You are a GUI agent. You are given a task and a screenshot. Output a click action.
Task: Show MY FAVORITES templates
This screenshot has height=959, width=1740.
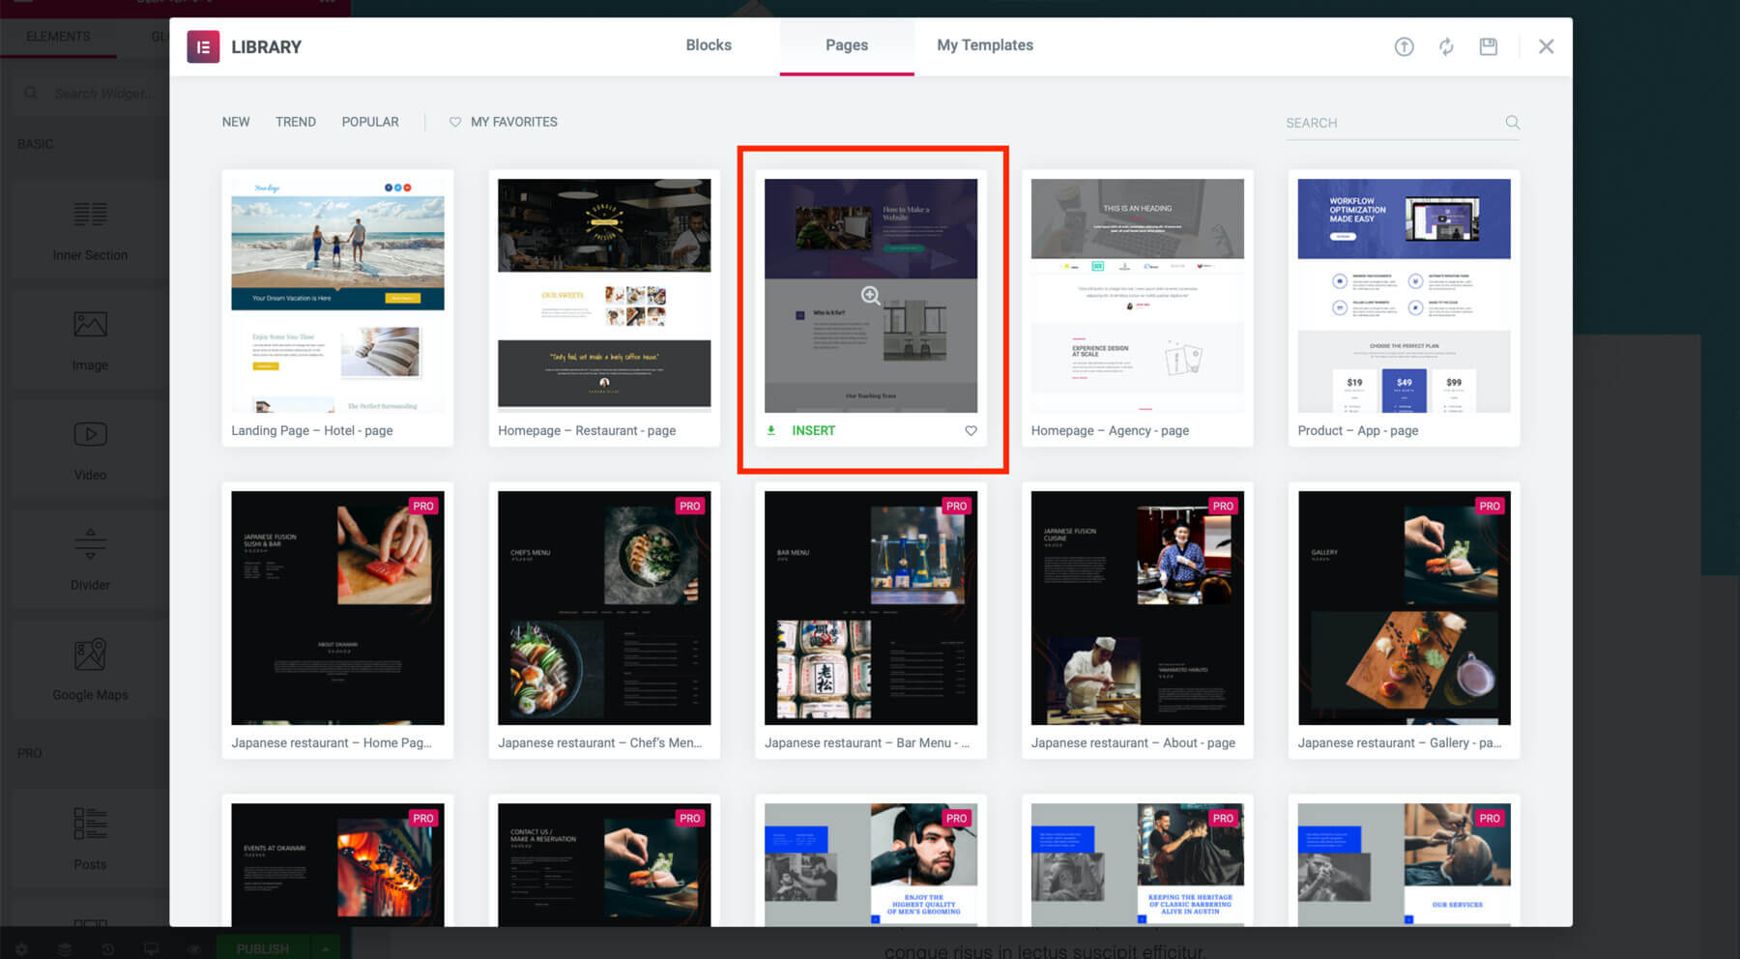504,122
